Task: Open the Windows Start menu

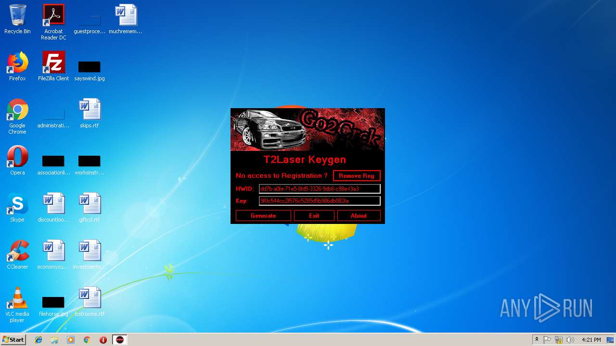Action: point(13,340)
